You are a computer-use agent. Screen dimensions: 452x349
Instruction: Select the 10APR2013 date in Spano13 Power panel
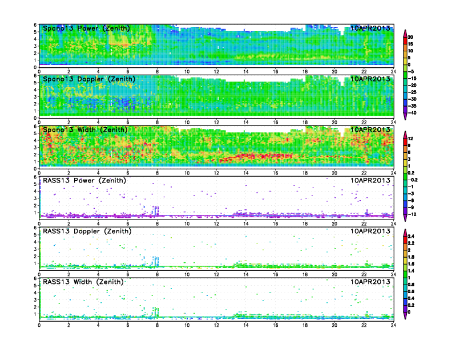point(370,28)
